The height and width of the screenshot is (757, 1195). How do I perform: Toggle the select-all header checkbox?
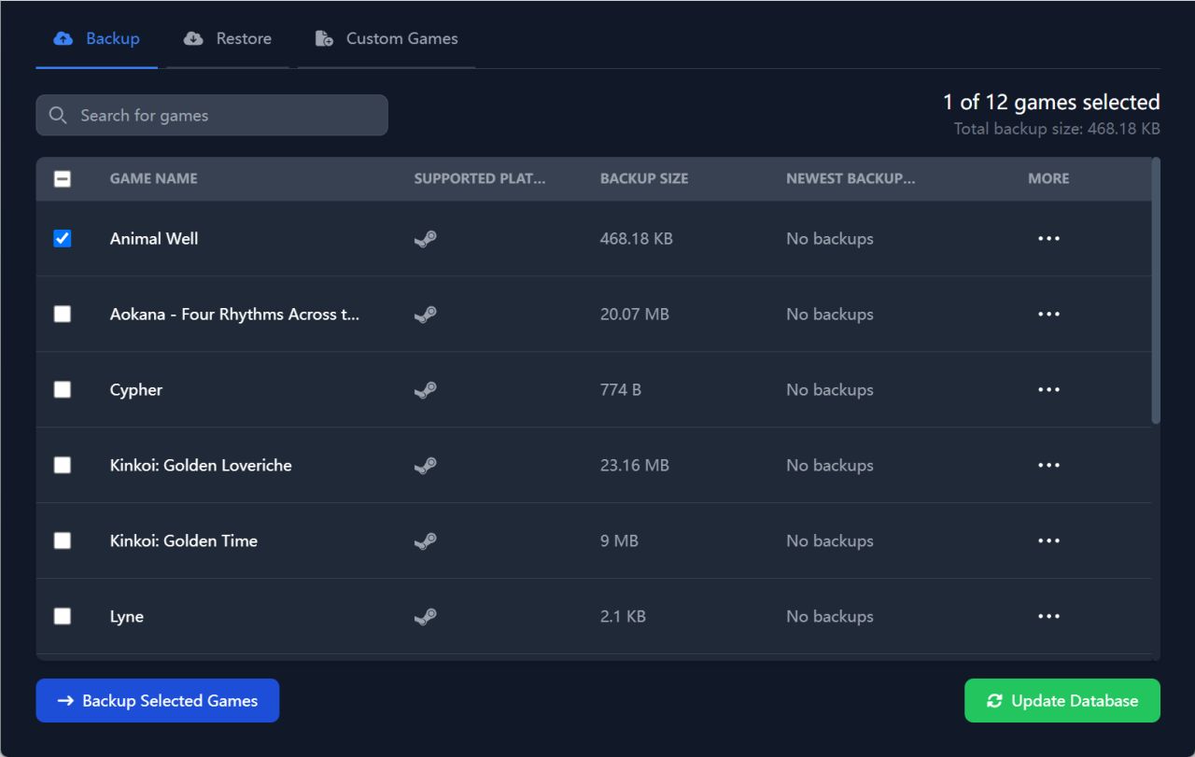(63, 179)
